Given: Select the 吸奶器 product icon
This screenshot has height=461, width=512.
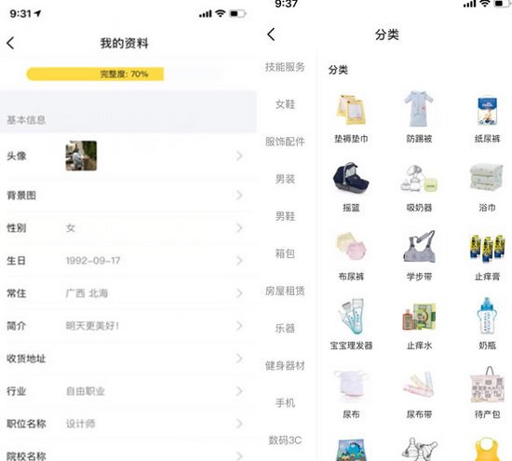Looking at the screenshot, I should coord(419,179).
